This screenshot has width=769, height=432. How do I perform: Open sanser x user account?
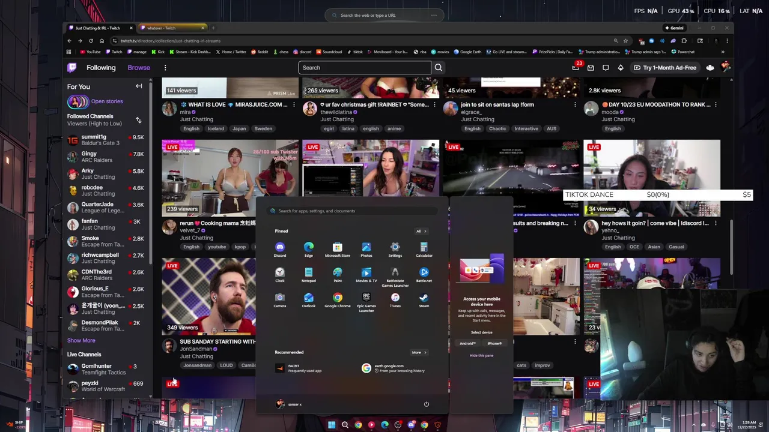coord(289,404)
